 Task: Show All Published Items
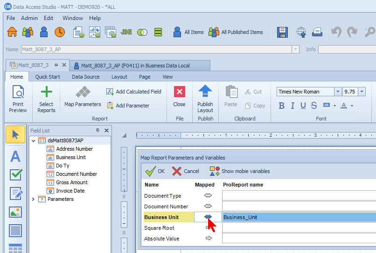pos(236,32)
